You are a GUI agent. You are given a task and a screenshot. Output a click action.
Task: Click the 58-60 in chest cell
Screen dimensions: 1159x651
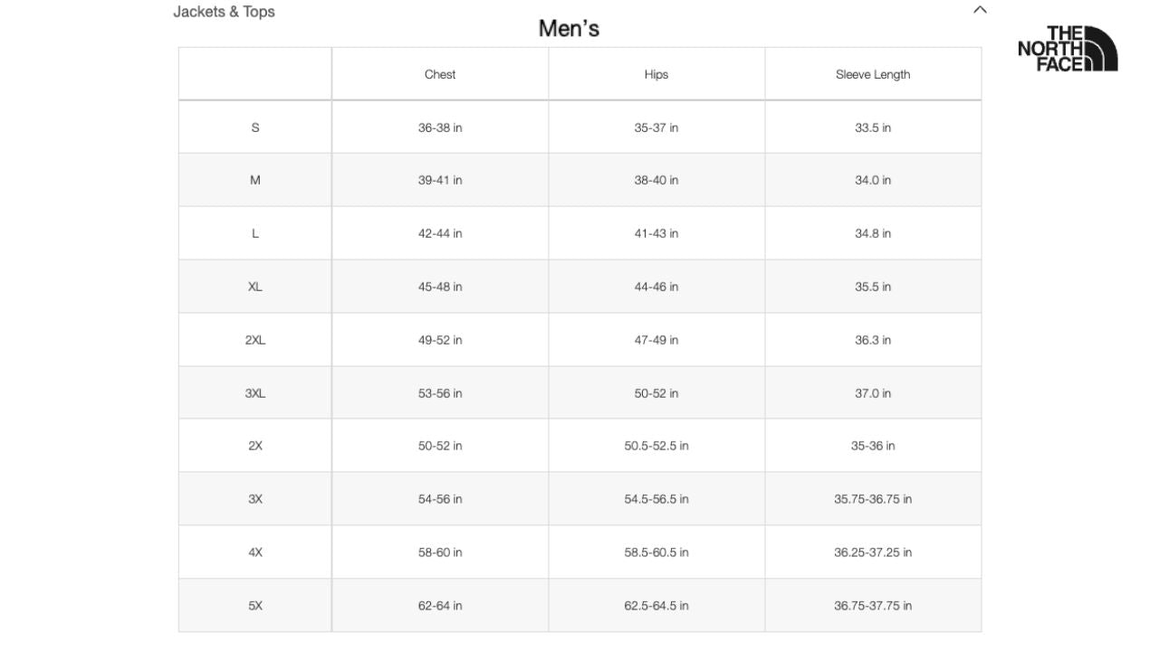(440, 552)
